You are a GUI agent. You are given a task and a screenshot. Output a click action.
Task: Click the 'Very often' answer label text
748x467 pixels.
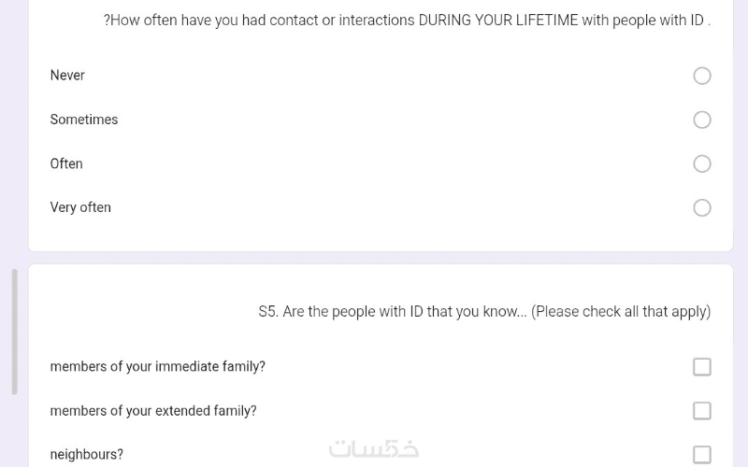pyautogui.click(x=80, y=207)
